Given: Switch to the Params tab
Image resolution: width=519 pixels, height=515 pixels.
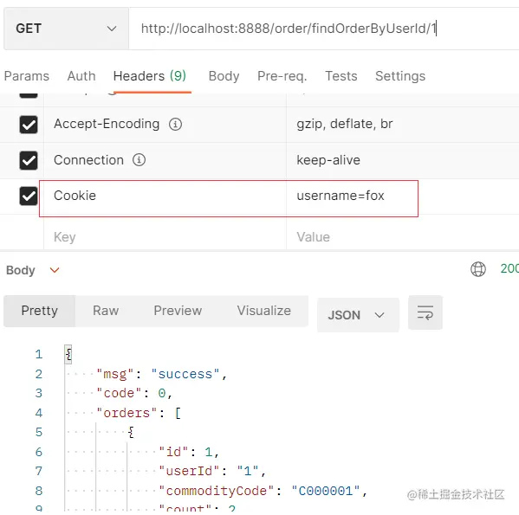Looking at the screenshot, I should pos(27,76).
